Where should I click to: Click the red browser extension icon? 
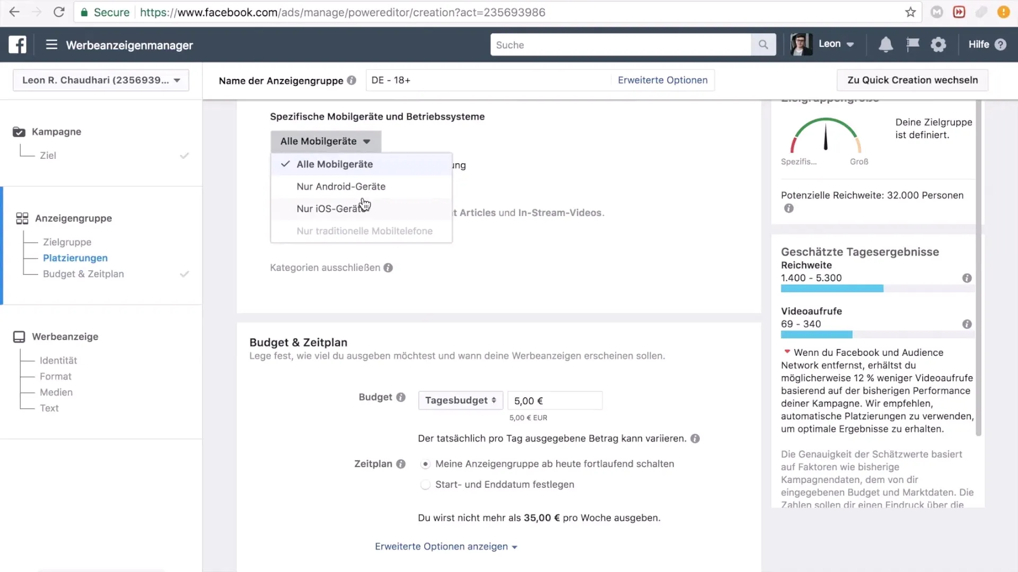[x=959, y=12]
